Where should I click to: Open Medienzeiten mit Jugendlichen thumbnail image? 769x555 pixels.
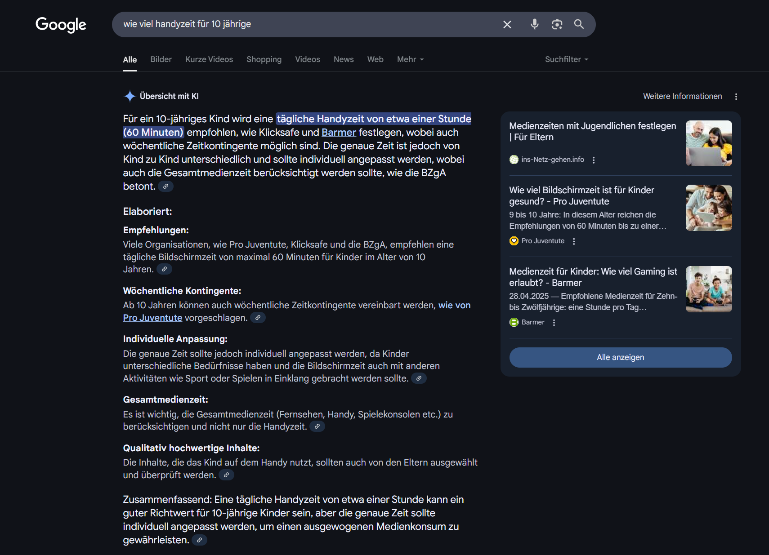coord(708,143)
